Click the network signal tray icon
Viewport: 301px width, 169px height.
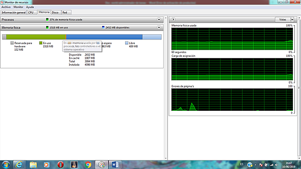coord(271,165)
